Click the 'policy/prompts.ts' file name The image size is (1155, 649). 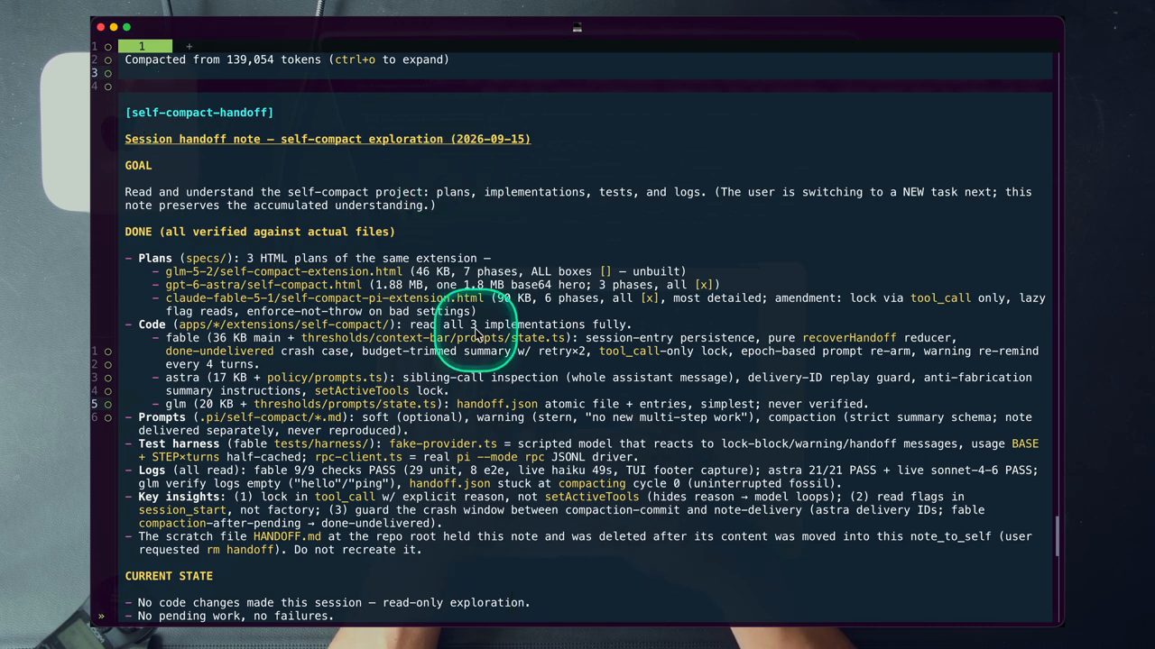click(x=324, y=378)
